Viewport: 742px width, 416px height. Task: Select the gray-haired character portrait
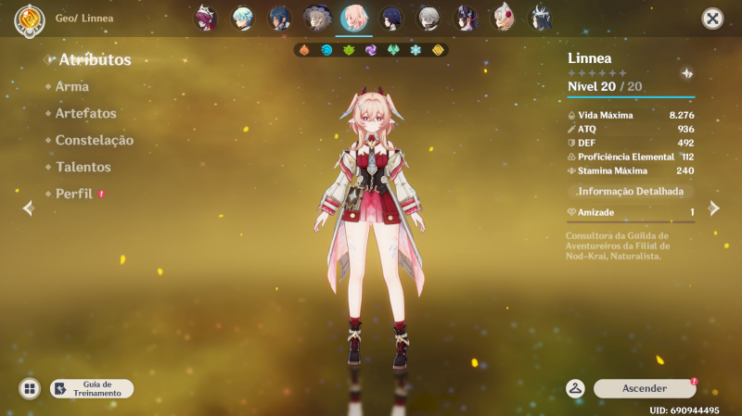[429, 18]
